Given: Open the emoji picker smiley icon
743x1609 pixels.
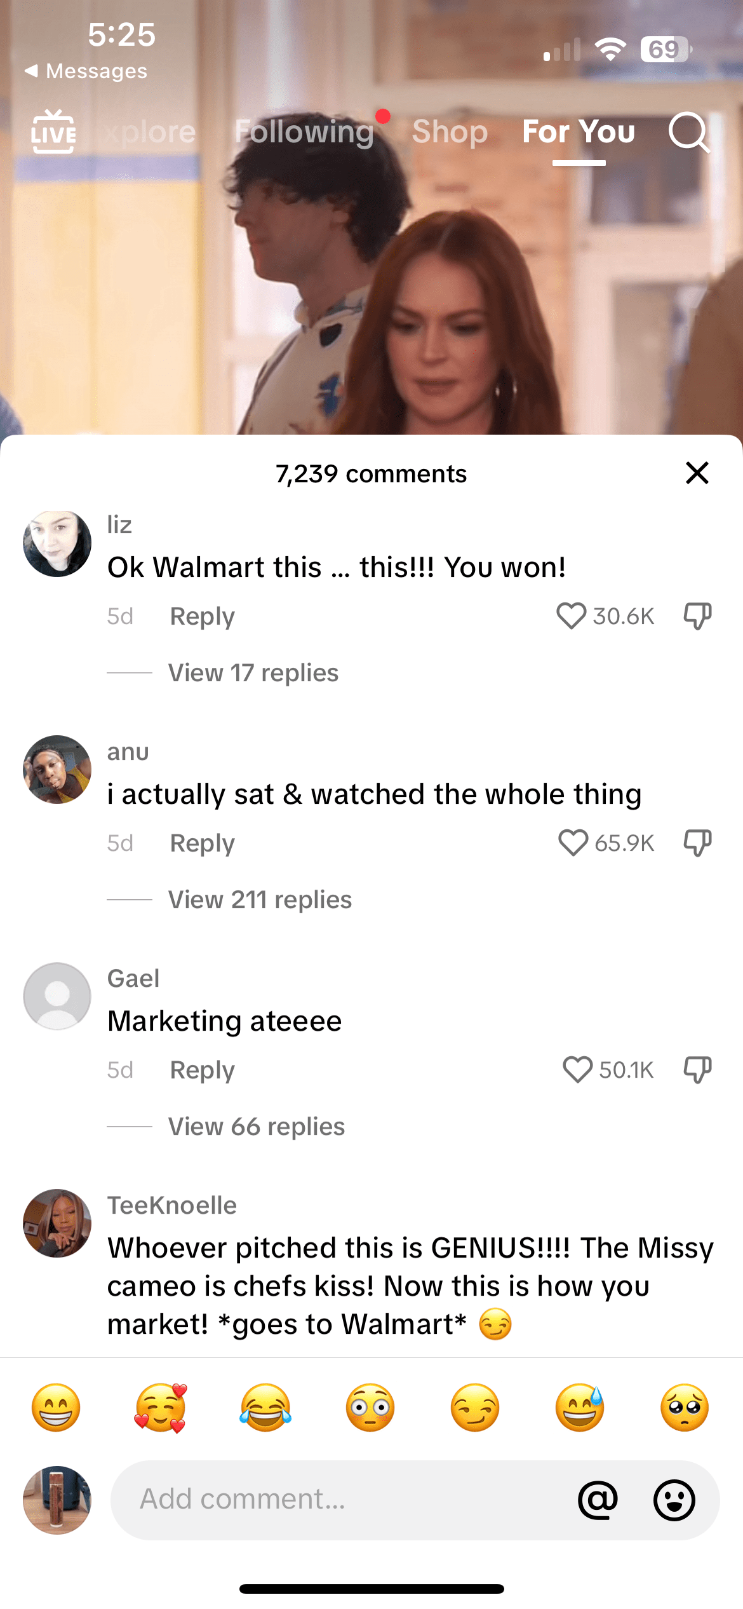Looking at the screenshot, I should point(674,1500).
